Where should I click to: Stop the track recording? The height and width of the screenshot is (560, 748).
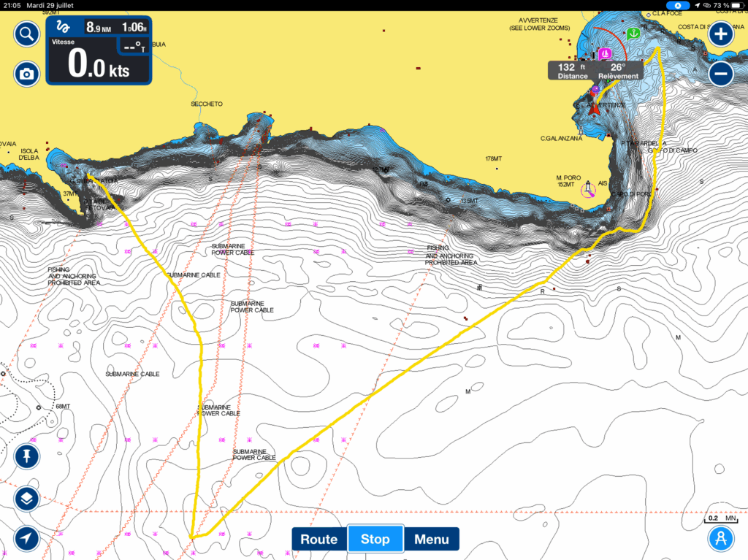[x=375, y=540]
